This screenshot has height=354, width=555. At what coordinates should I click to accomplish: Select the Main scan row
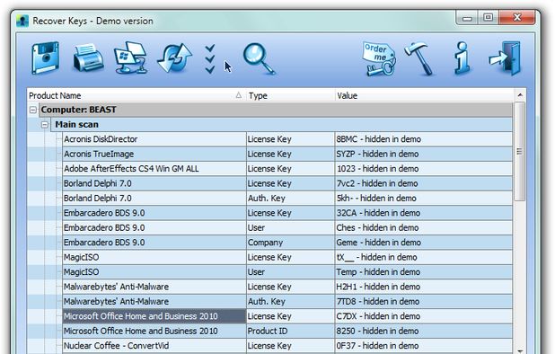(282, 125)
